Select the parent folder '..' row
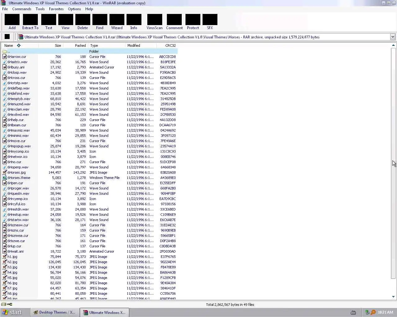The height and width of the screenshot is (317, 397). (x=89, y=51)
